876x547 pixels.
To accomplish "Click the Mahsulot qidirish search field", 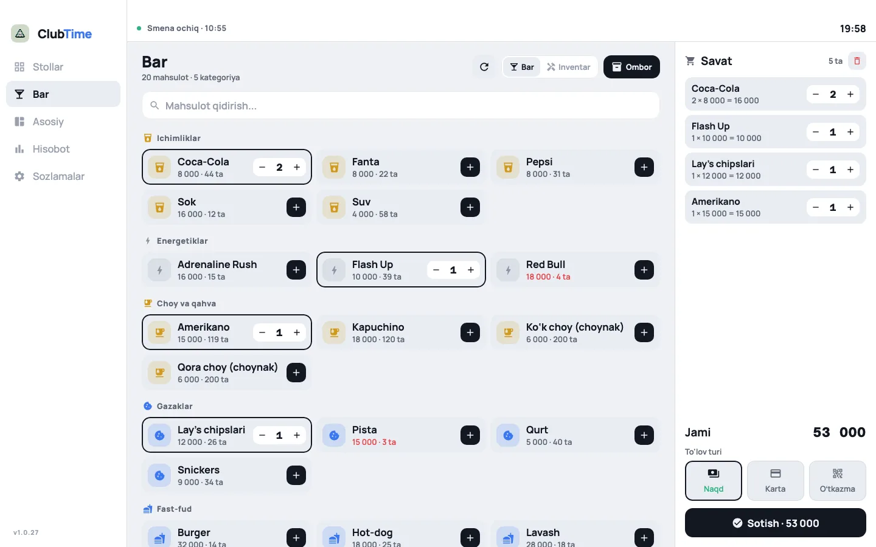I will click(x=401, y=105).
